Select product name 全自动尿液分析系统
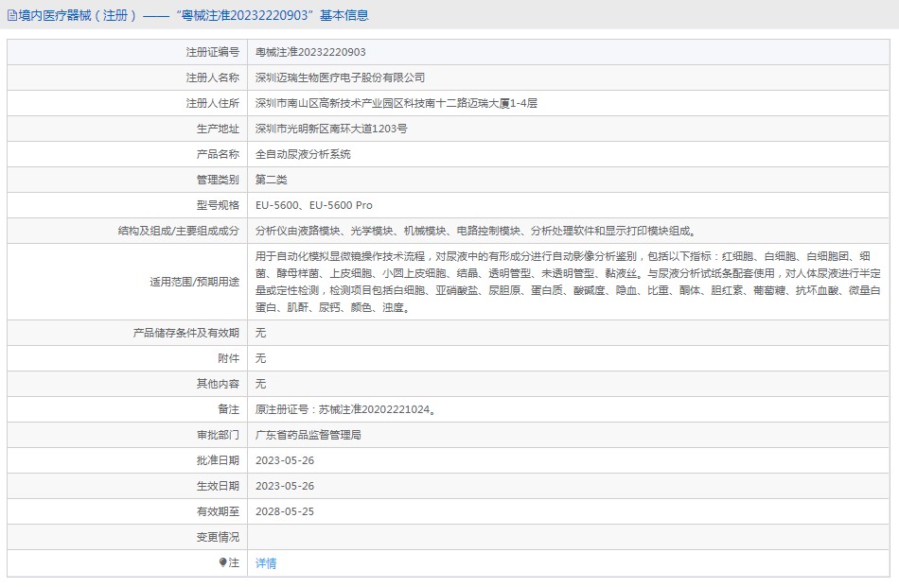The width and height of the screenshot is (899, 587). pos(303,154)
